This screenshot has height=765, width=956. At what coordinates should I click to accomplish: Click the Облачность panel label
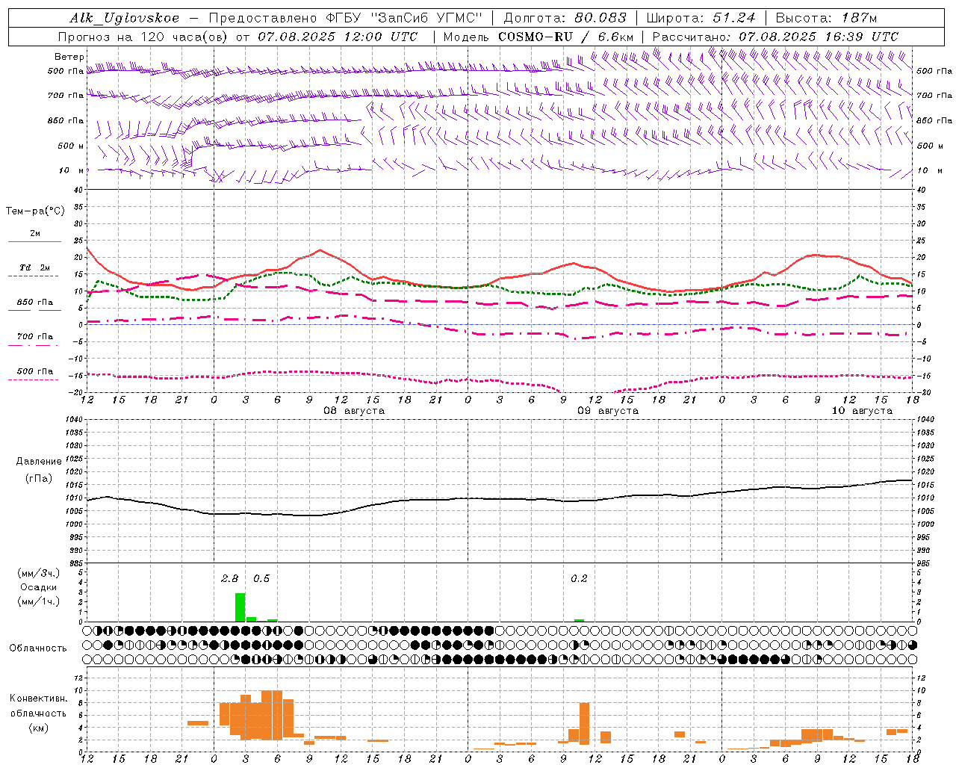coord(38,648)
